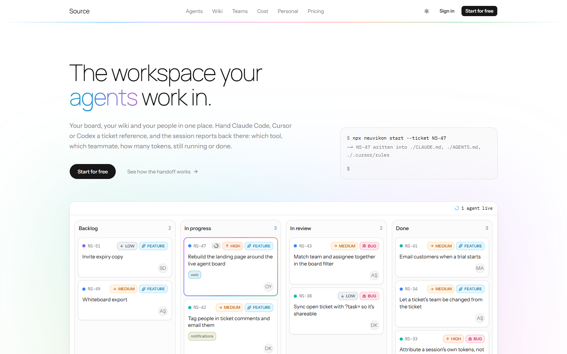Open the Pricing nav link
The width and height of the screenshot is (567, 354).
(316, 11)
